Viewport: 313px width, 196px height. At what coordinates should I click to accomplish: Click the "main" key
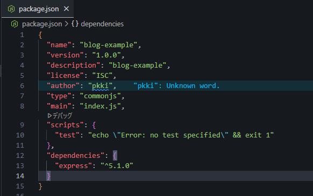coord(59,106)
